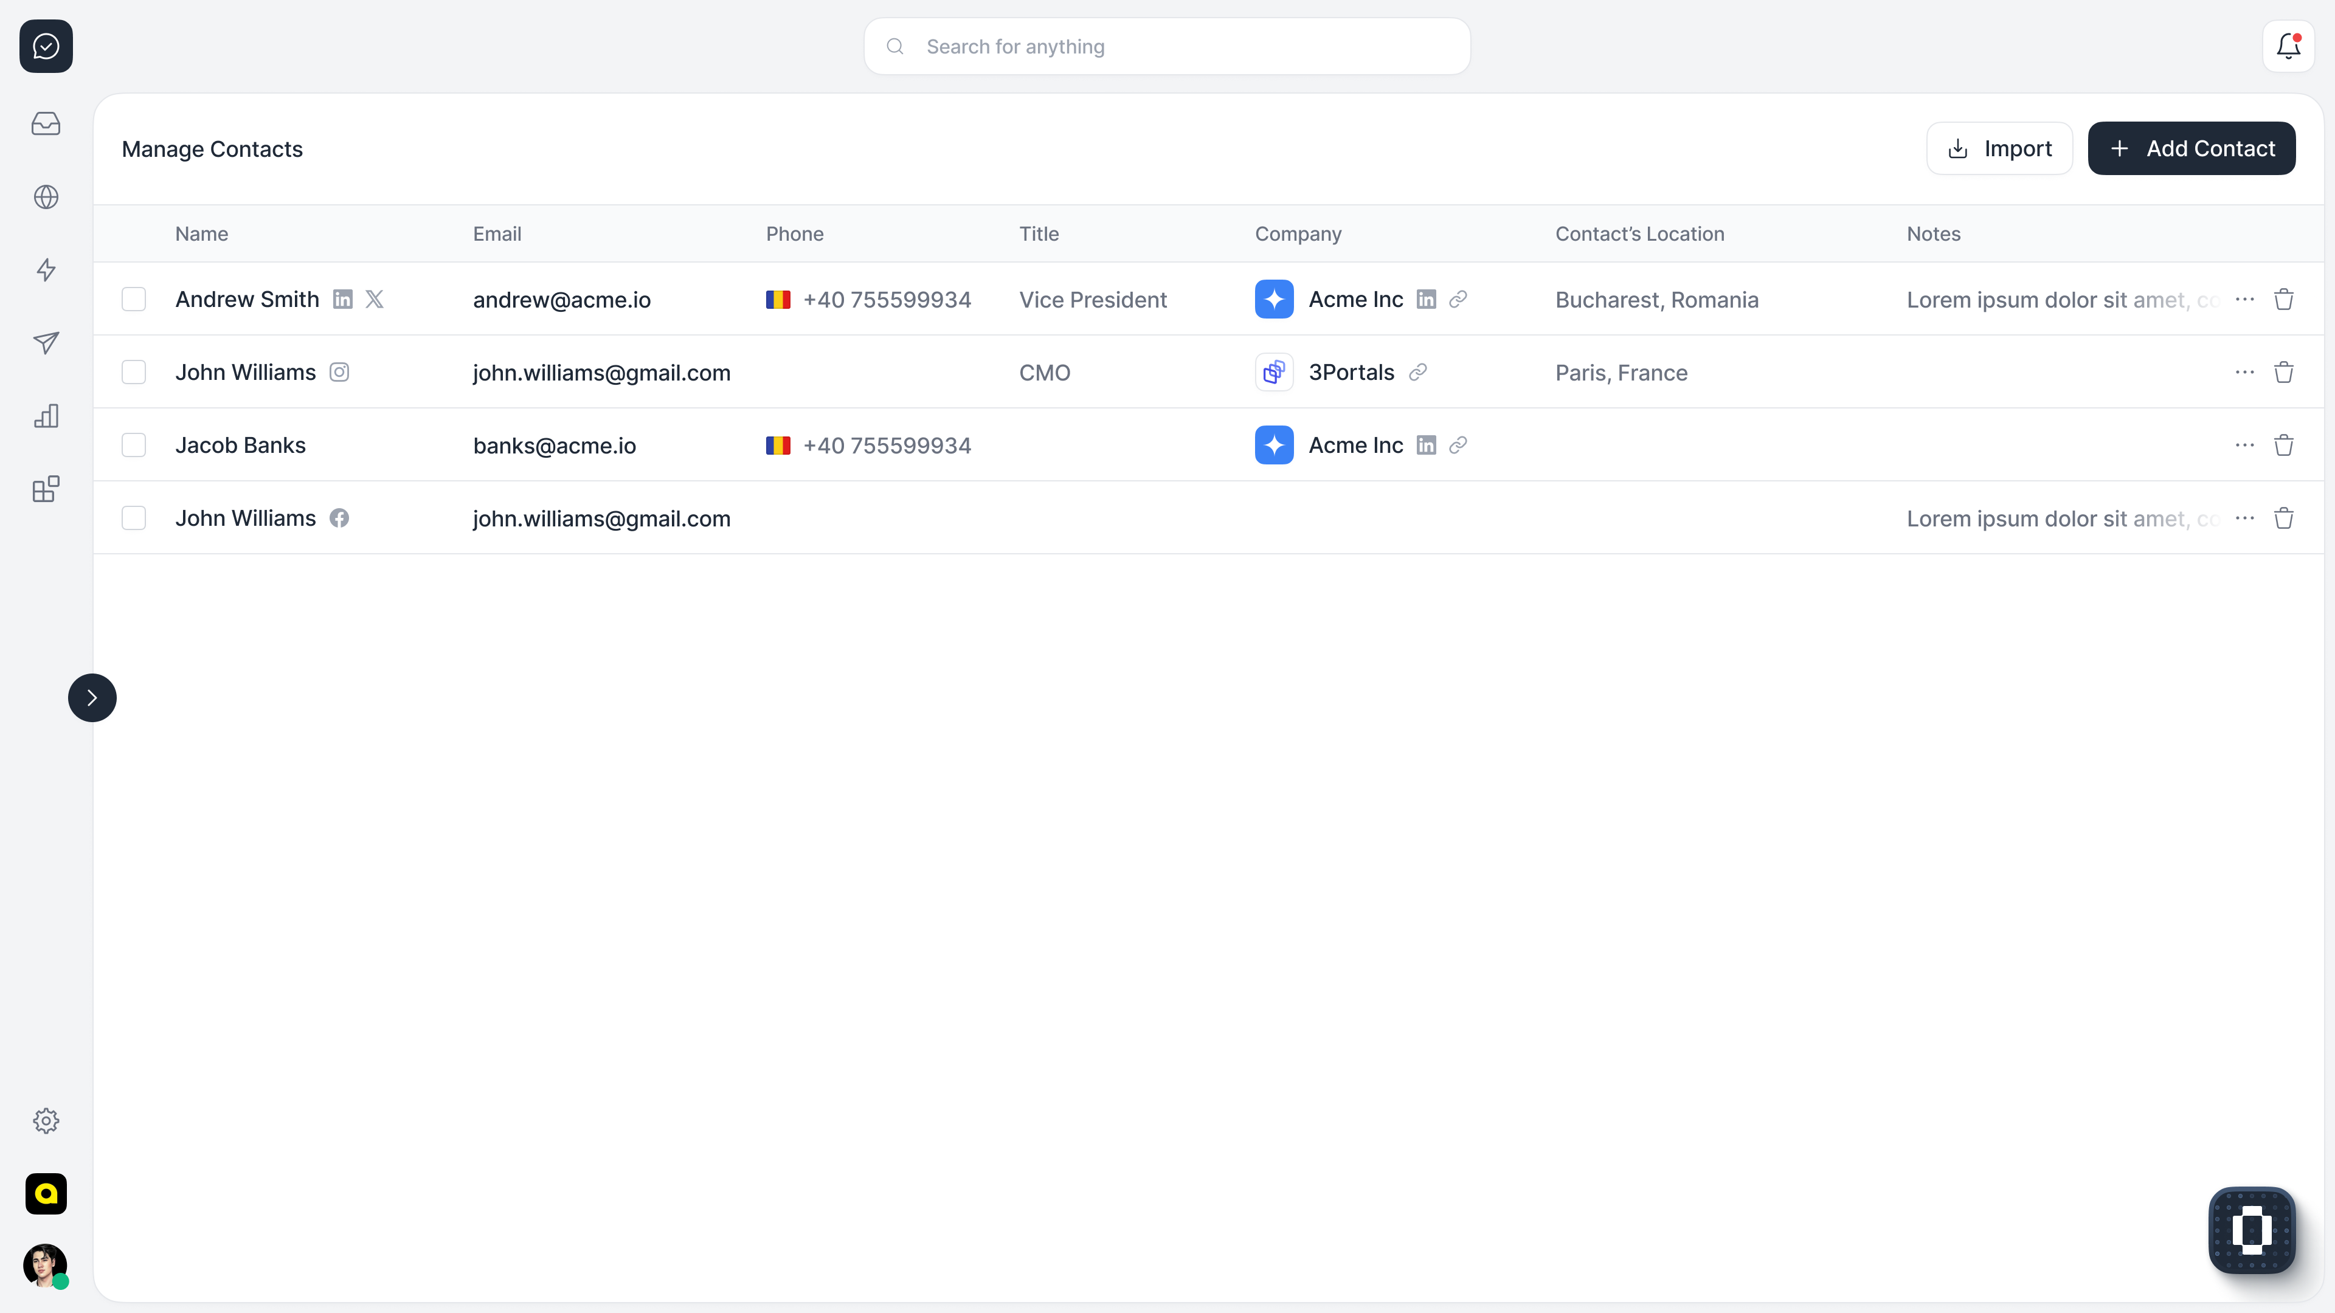
Task: Tick checkbox for John Williams CMO row
Action: (x=133, y=373)
